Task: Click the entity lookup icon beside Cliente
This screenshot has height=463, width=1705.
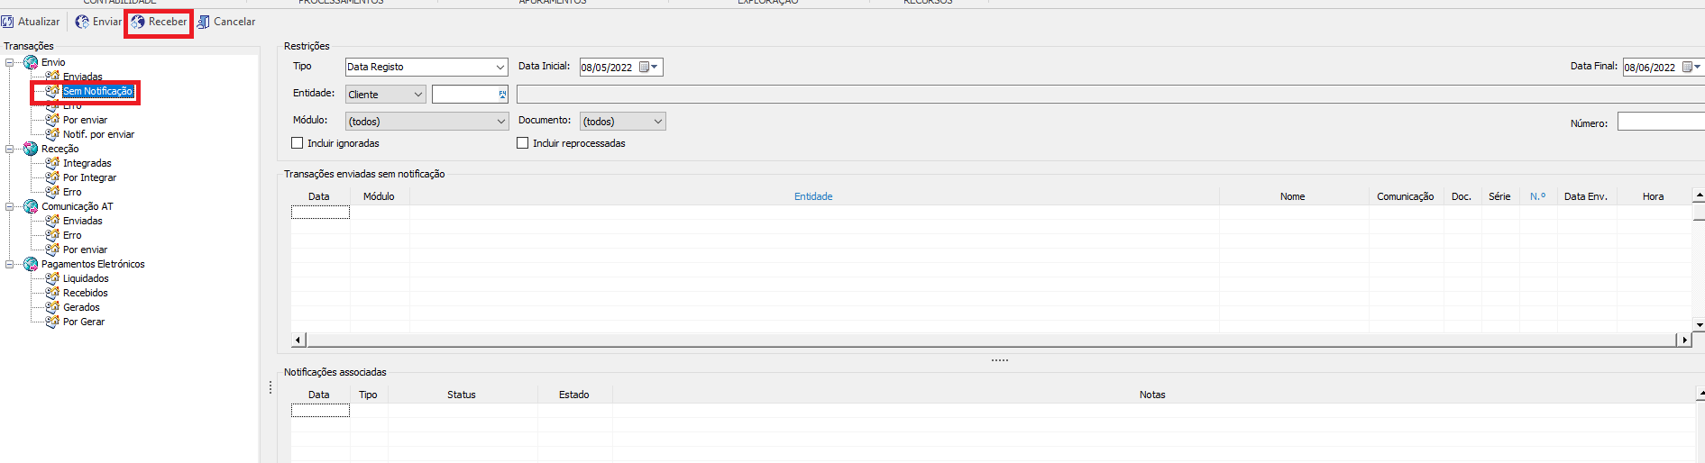Action: coord(502,95)
